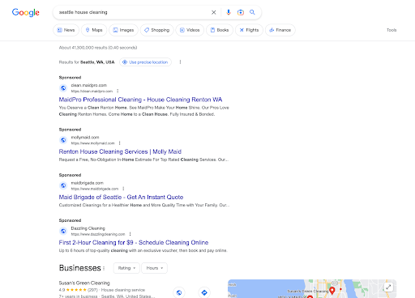Screen dimensions: 415x298
Task: Click the Tools button
Action: pyautogui.click(x=391, y=30)
